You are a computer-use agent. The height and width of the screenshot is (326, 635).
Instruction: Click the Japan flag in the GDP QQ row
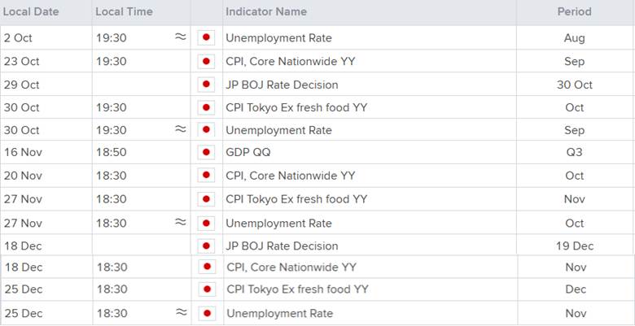207,152
